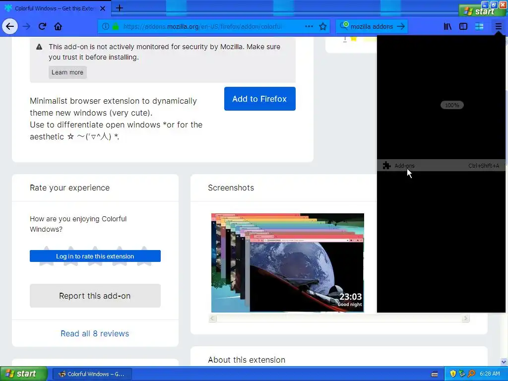Select the Add-ons menu entry
Viewport: 508px width, 381px height.
coord(441,166)
